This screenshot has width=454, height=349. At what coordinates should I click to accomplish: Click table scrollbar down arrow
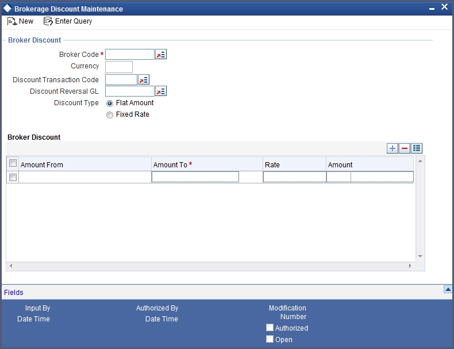click(420, 256)
